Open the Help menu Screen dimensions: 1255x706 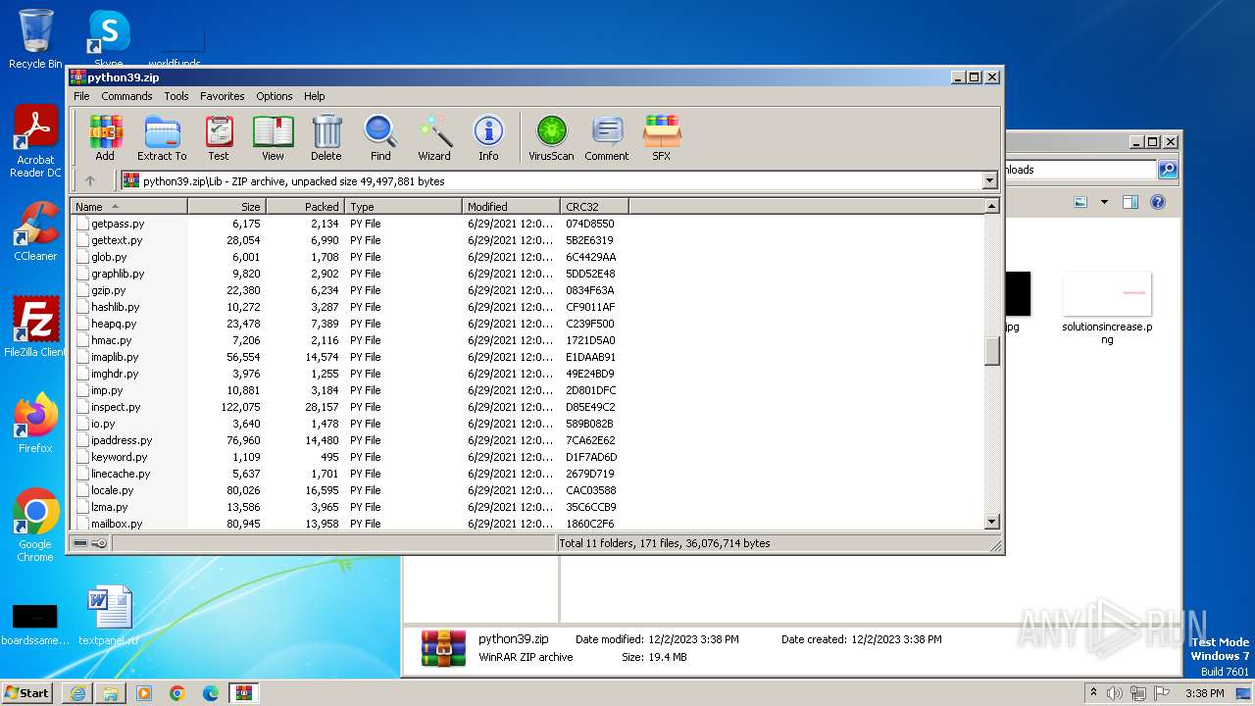pos(314,96)
